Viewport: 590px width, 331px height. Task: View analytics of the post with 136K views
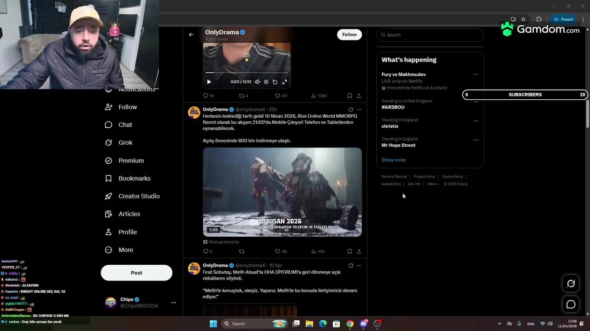point(319,96)
